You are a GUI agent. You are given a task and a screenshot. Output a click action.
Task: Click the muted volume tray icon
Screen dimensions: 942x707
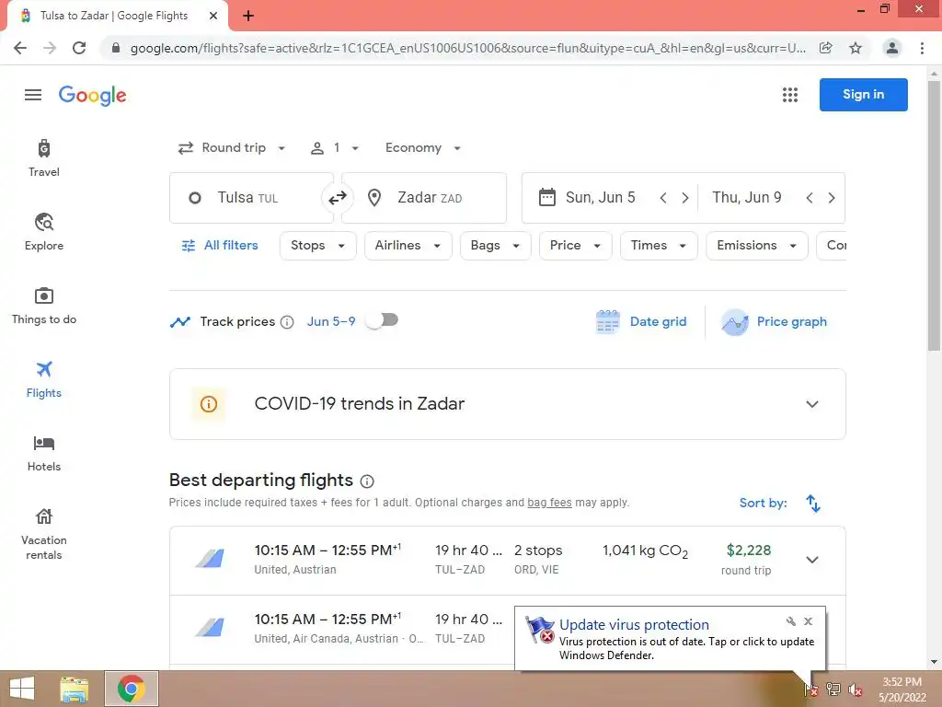[855, 690]
